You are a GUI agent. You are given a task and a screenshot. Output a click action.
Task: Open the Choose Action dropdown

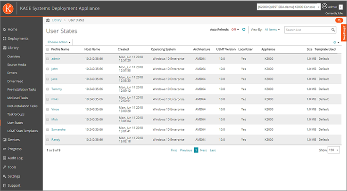[x=59, y=42]
